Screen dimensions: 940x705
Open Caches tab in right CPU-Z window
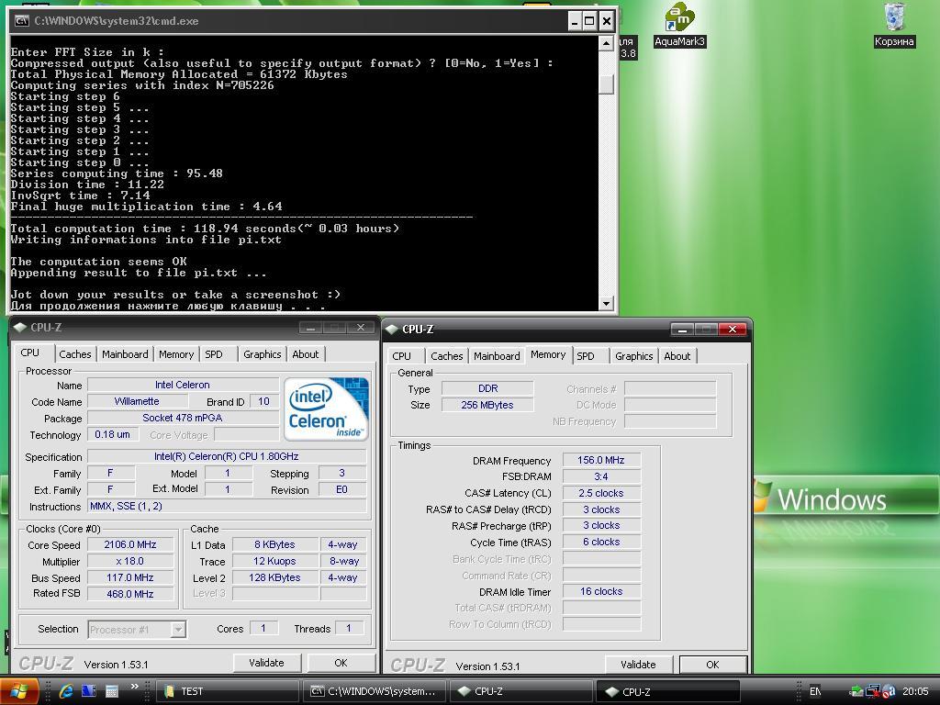[x=447, y=356]
